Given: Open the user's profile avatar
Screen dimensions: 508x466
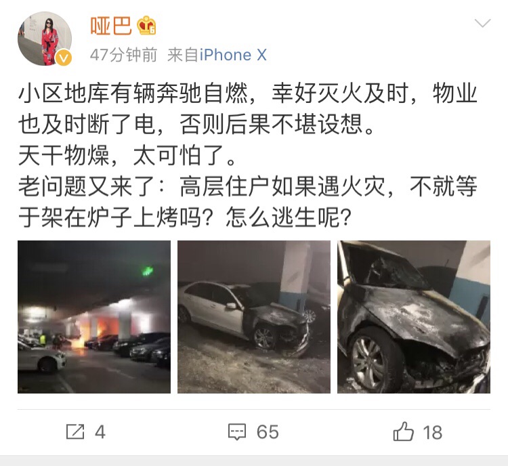Looking at the screenshot, I should [45, 39].
